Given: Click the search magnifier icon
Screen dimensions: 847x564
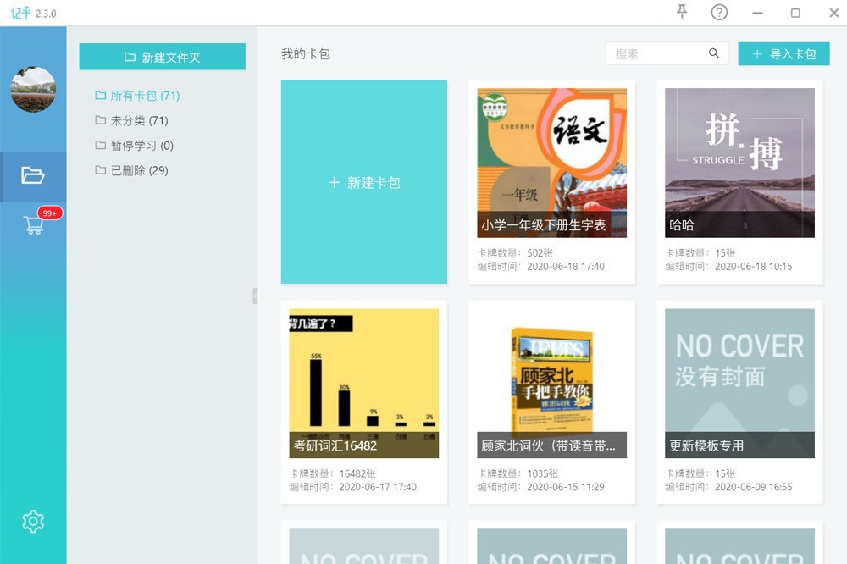Looking at the screenshot, I should coord(713,53).
